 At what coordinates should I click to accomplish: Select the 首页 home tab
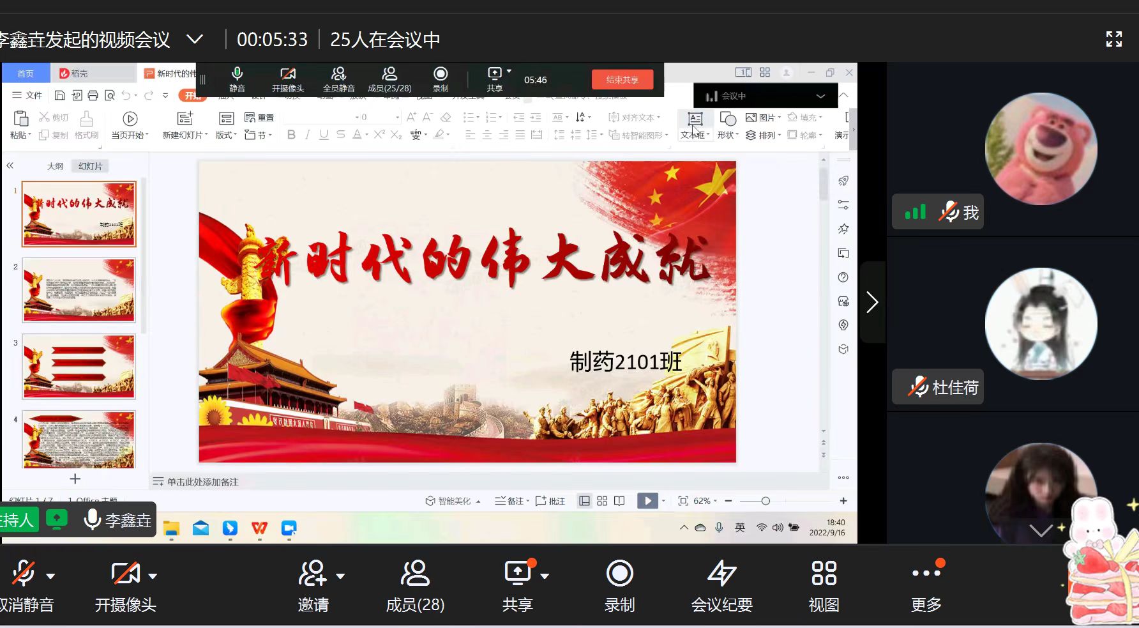coord(26,73)
